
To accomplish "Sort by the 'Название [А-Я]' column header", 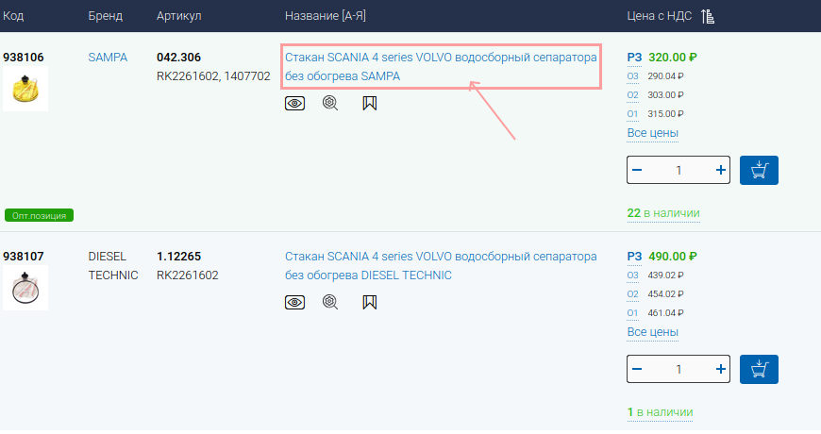I will 326,16.
